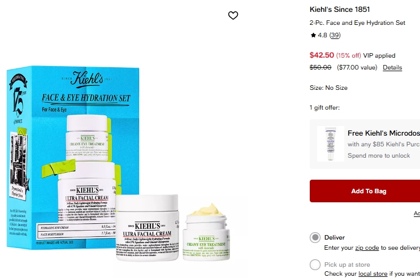Click the partially visible link under Add To Bag
Screen dimensions: 420x278
(x=417, y=214)
